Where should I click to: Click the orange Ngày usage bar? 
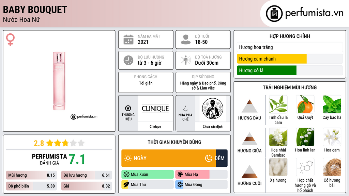pos(168,158)
